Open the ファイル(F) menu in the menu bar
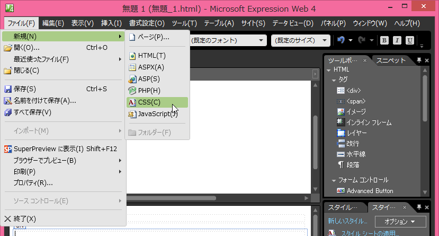Screen dimensions: 439x236 tap(21, 23)
